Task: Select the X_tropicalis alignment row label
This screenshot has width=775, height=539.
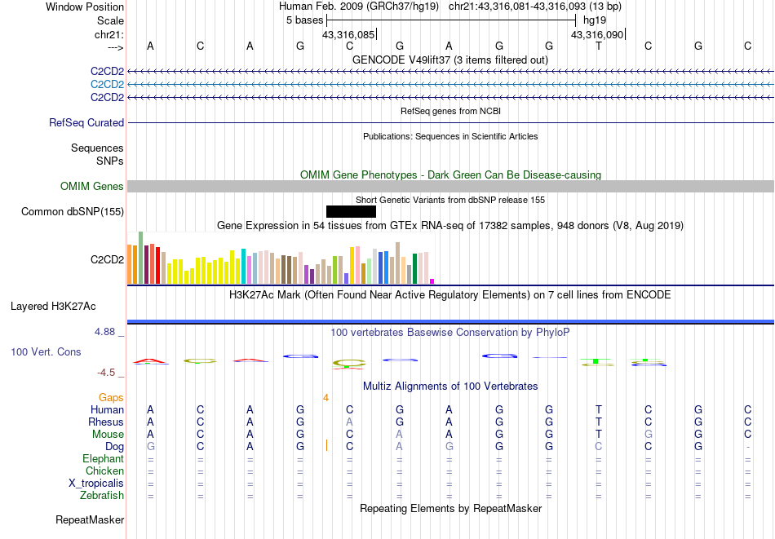Action: pos(96,484)
